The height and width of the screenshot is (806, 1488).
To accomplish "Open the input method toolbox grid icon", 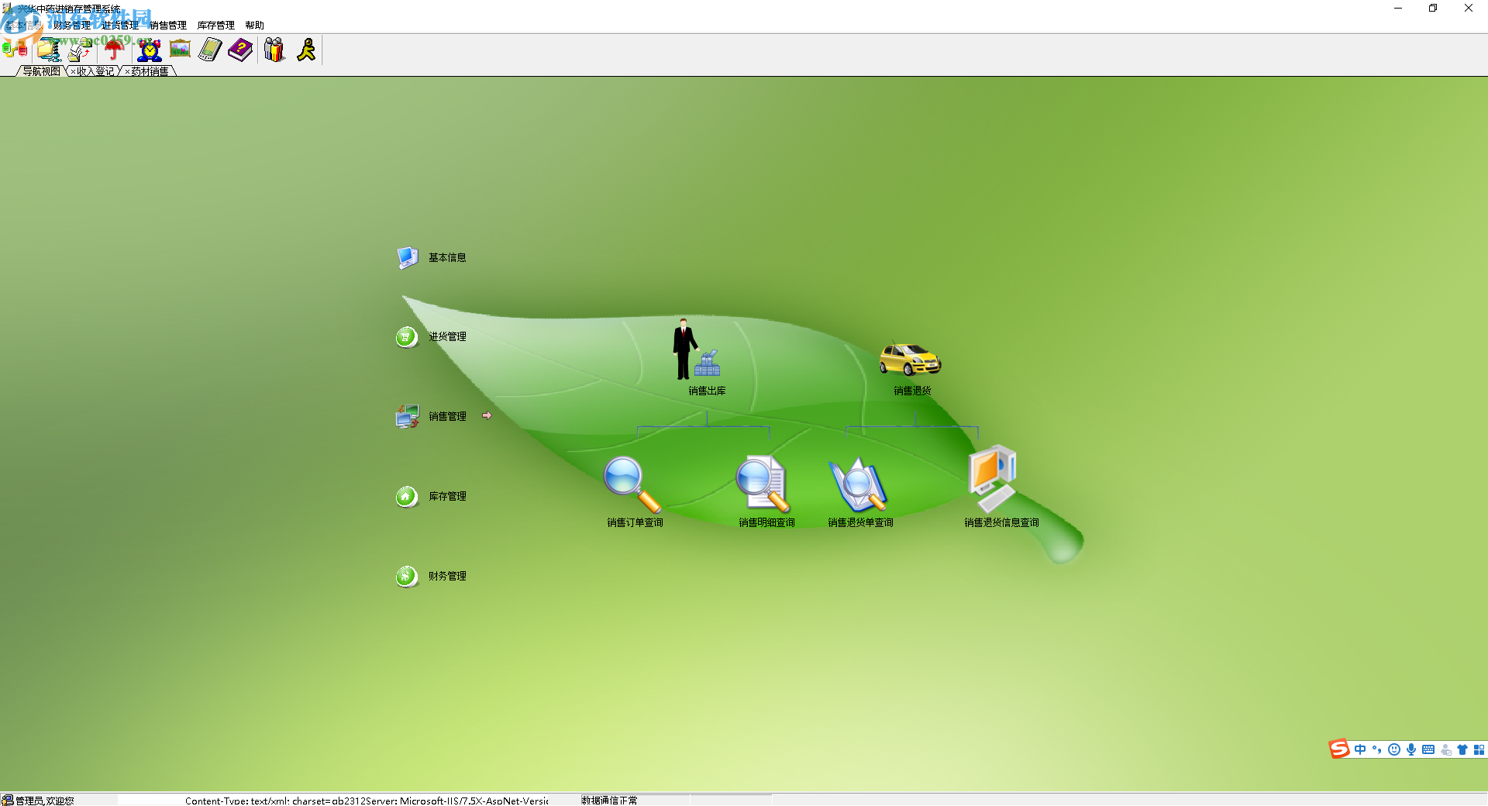I will click(x=1479, y=749).
